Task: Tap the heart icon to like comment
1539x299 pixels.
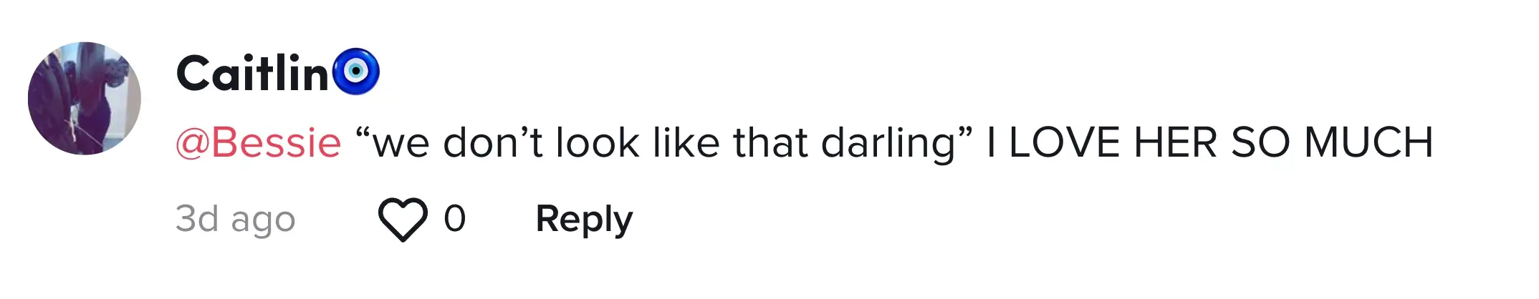Action: click(403, 220)
